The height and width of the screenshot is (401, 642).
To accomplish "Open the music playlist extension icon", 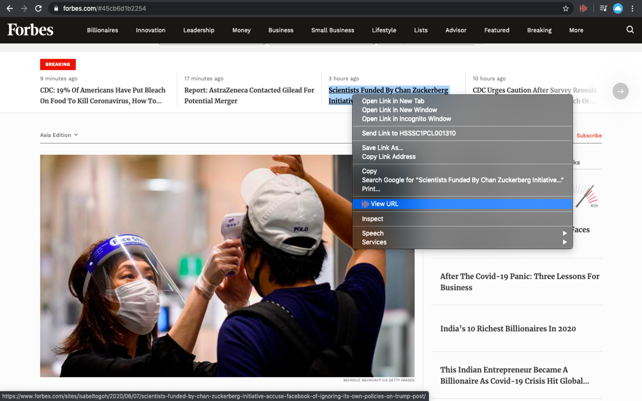I will point(602,8).
